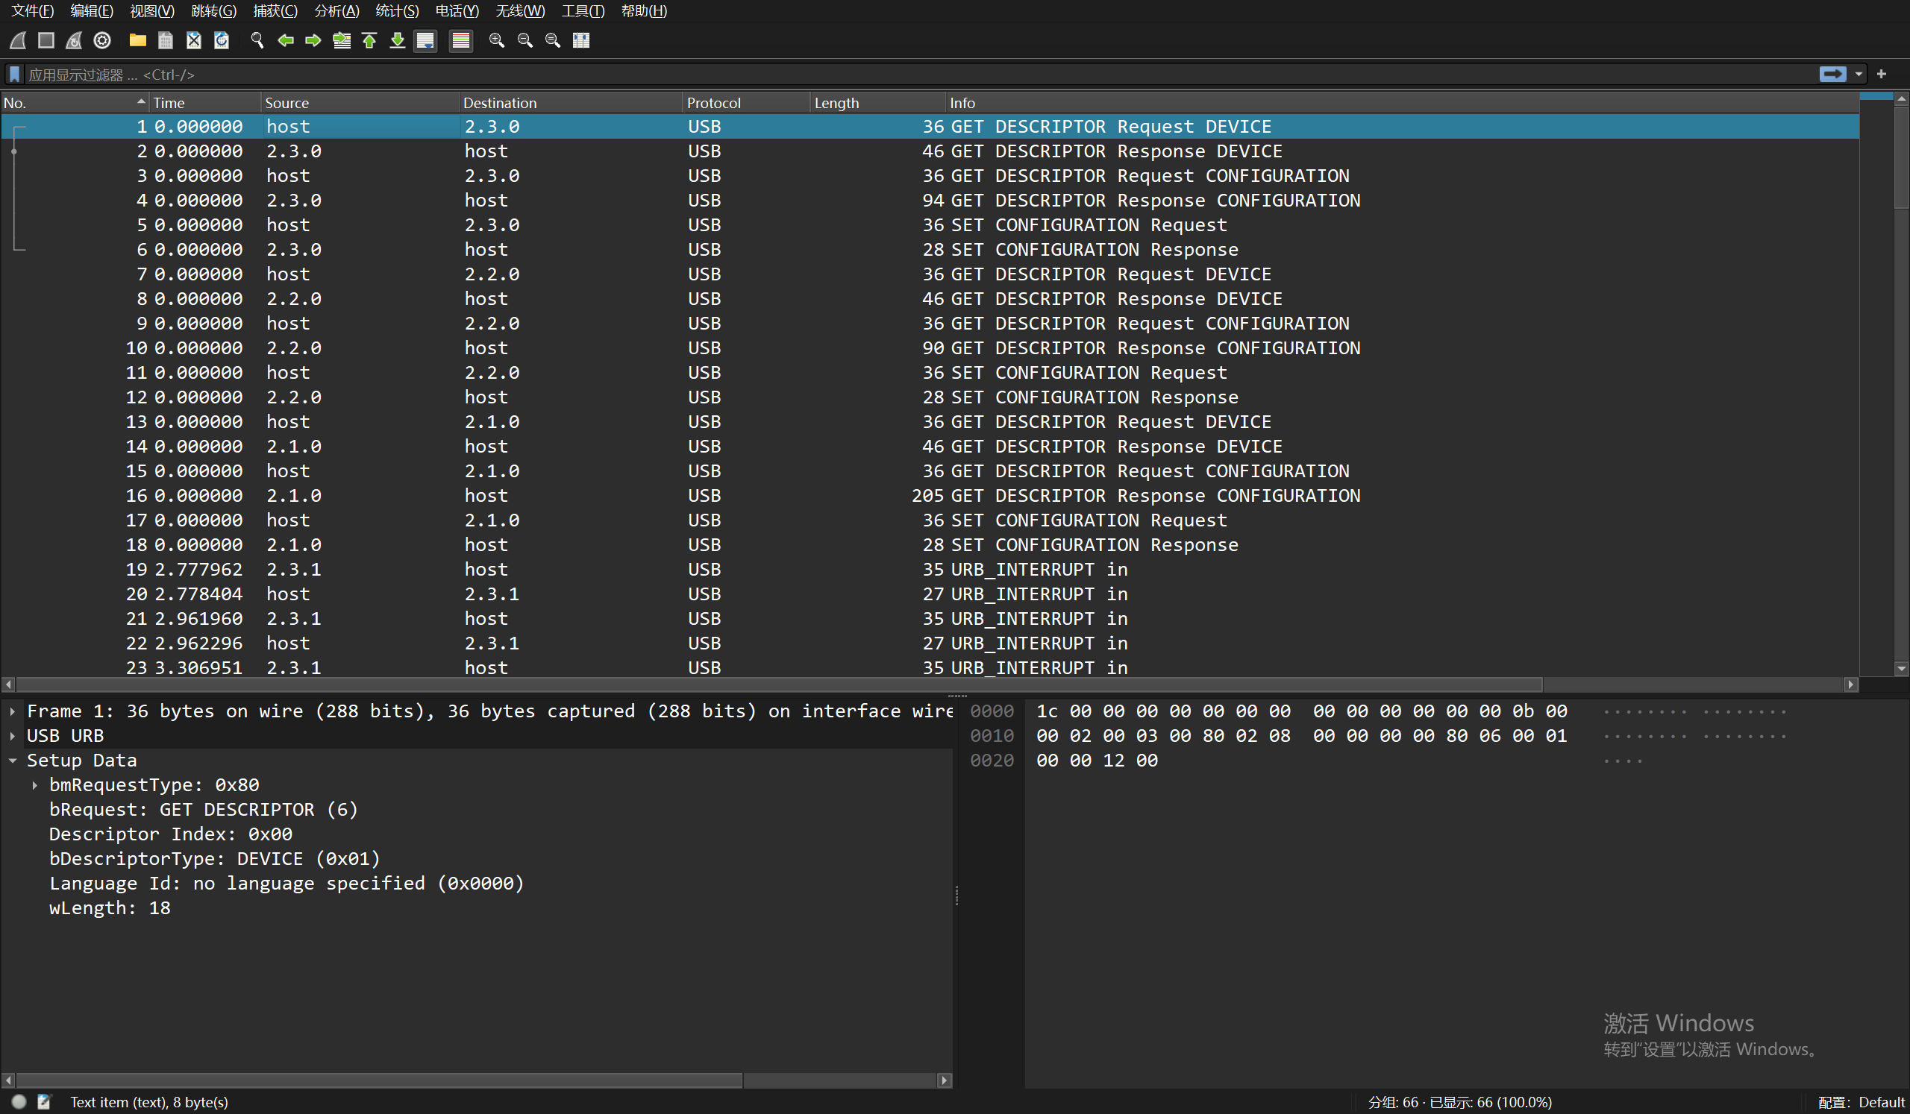Click the apply filter arrow button

click(1832, 75)
